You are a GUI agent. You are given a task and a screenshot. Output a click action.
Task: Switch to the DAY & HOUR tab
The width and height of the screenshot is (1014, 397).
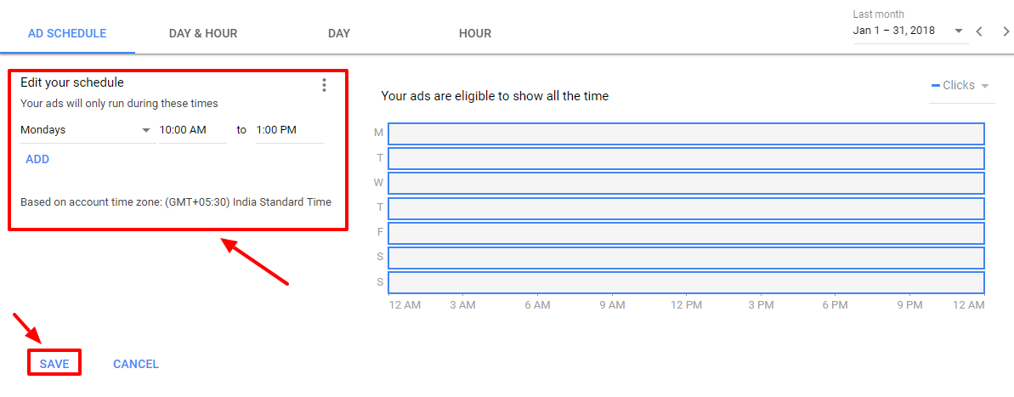tap(203, 33)
